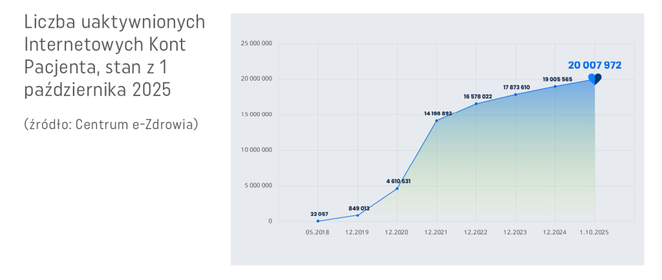The width and height of the screenshot is (662, 280).
Task: Select the 05.2018 x-axis date label
Action: tap(318, 232)
